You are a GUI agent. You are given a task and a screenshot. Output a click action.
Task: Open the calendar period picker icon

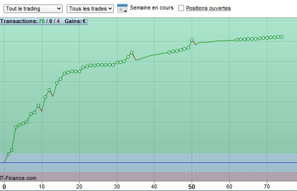coord(122,8)
